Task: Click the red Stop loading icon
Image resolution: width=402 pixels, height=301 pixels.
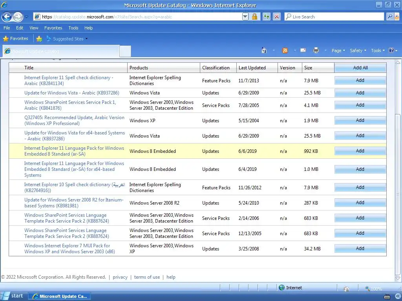Action: pos(277,17)
